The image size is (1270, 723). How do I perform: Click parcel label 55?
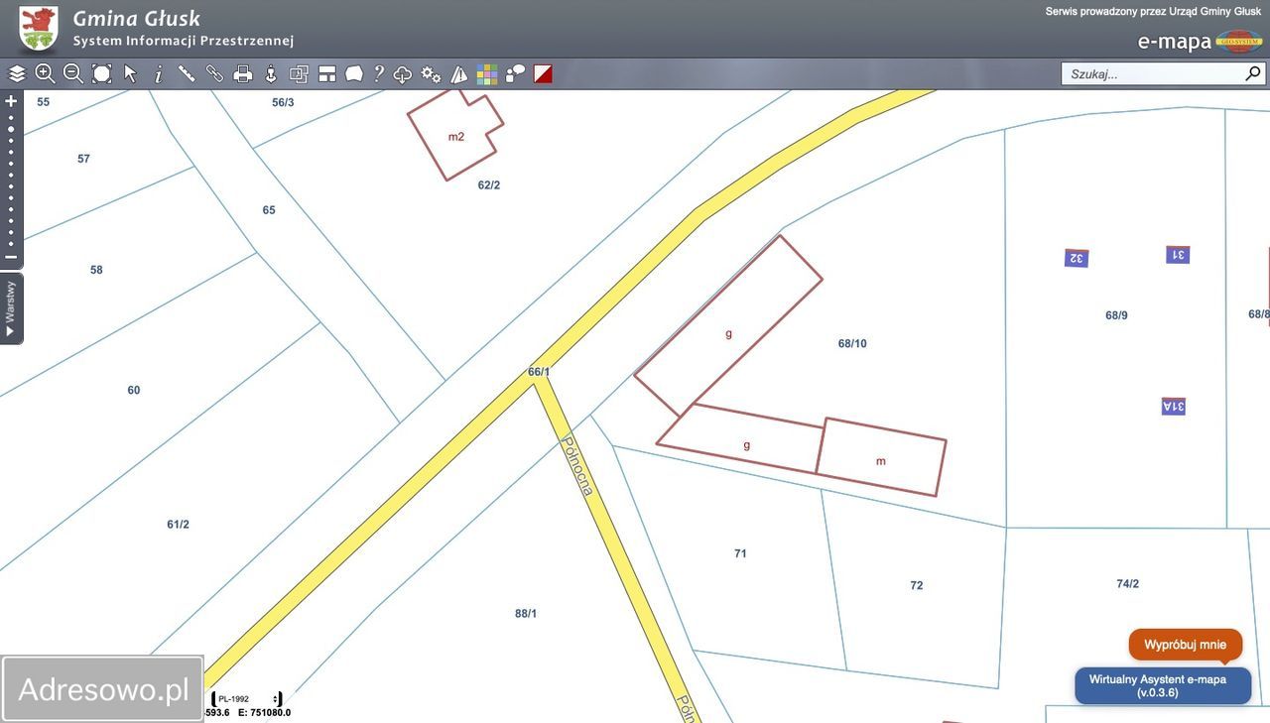tap(43, 102)
